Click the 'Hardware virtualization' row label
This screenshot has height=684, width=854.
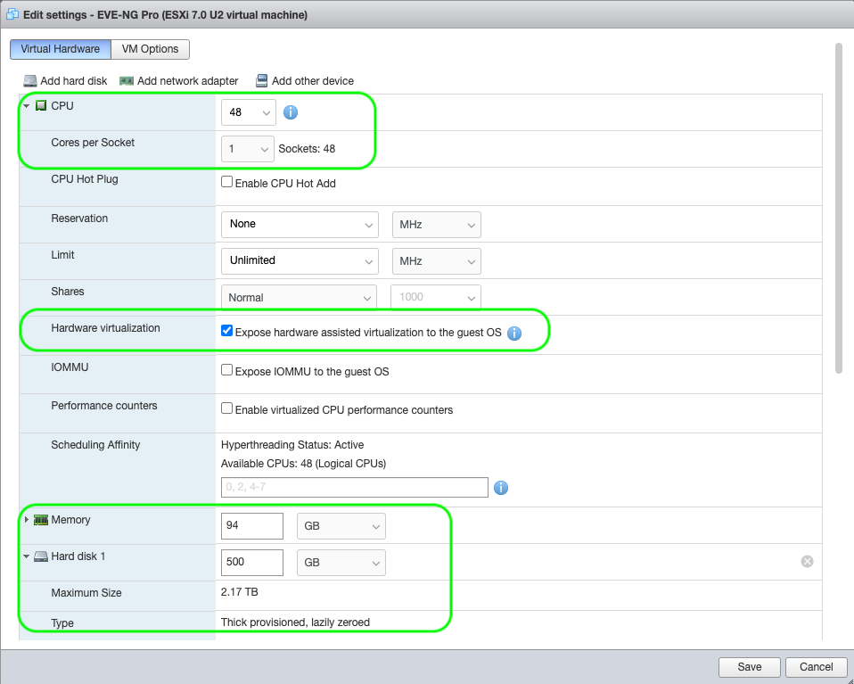(106, 328)
